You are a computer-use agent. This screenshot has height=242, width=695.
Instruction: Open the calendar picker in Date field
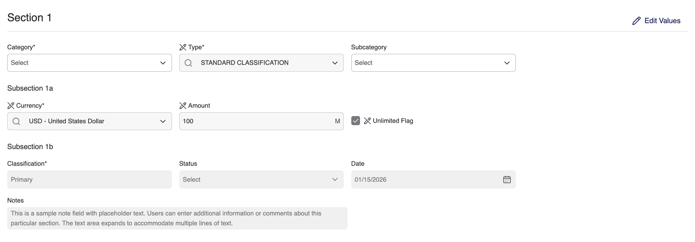click(507, 179)
